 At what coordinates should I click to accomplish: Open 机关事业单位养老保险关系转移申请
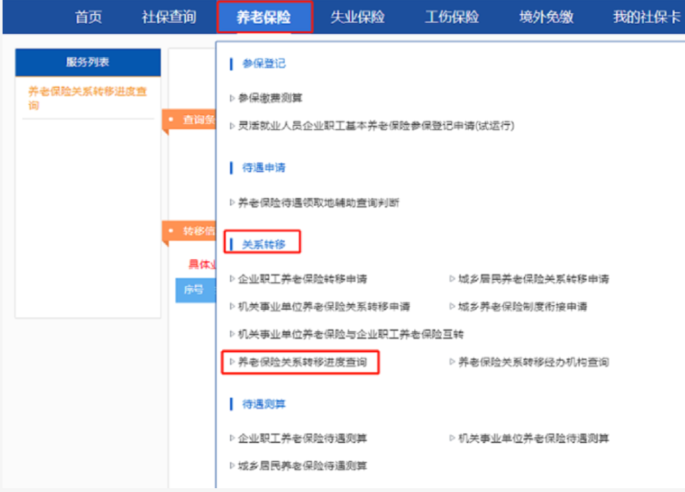coord(324,307)
